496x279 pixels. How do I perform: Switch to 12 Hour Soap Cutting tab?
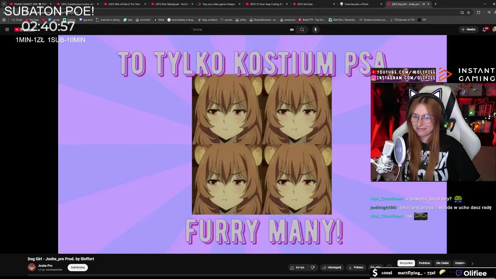[266, 4]
